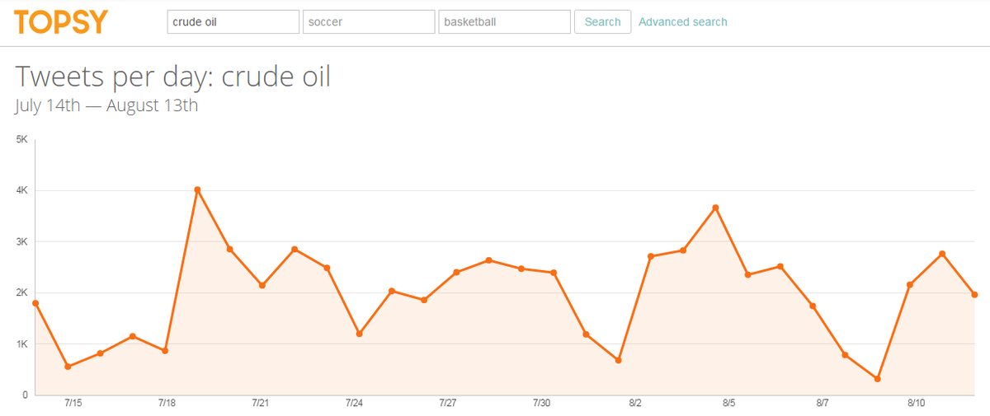The image size is (990, 416).
Task: Click the '7/21' x-axis date label
Action: coord(260,404)
